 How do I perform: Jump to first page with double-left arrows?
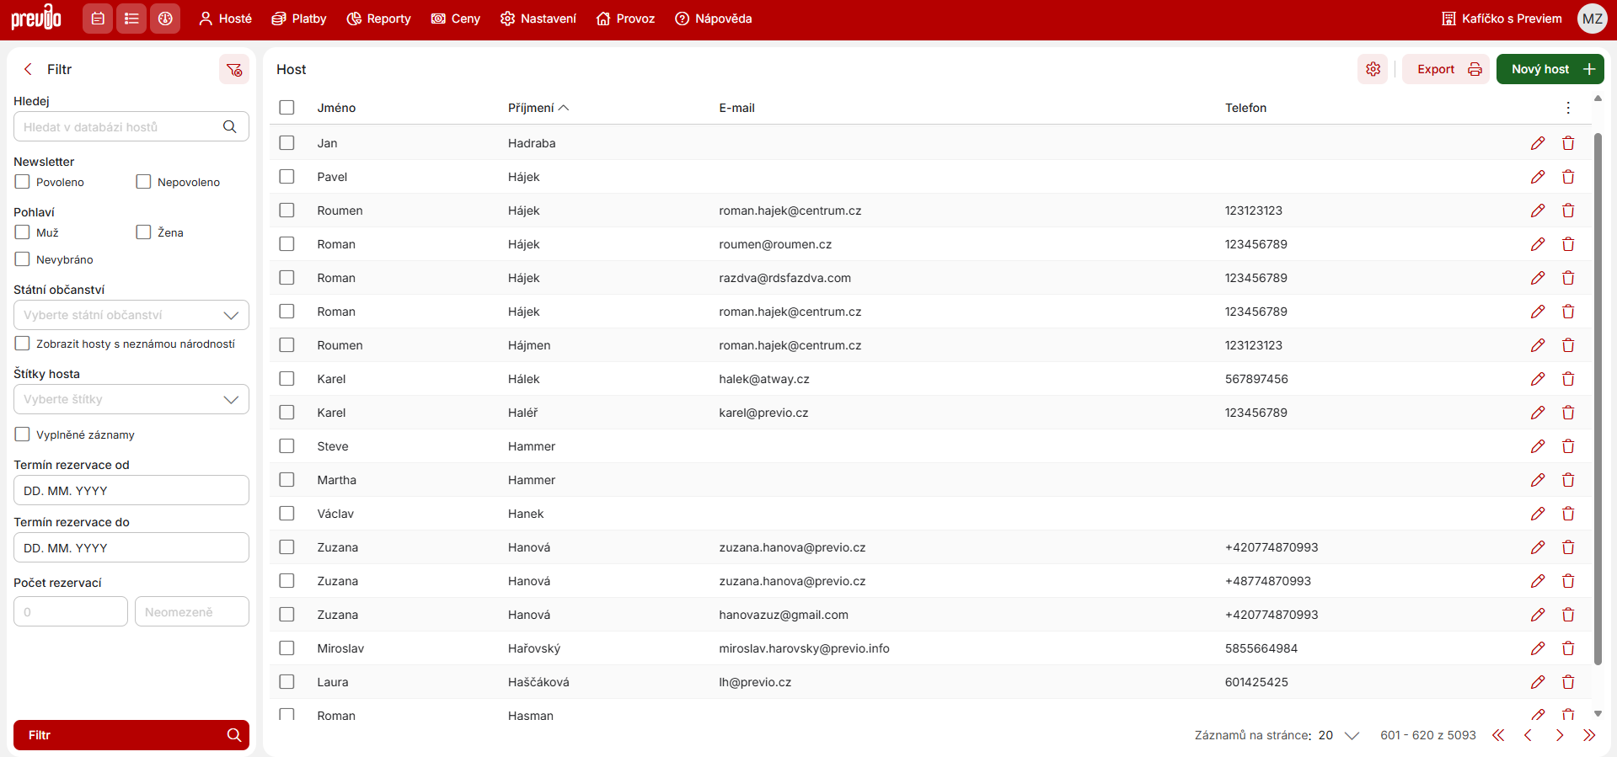[x=1498, y=735]
